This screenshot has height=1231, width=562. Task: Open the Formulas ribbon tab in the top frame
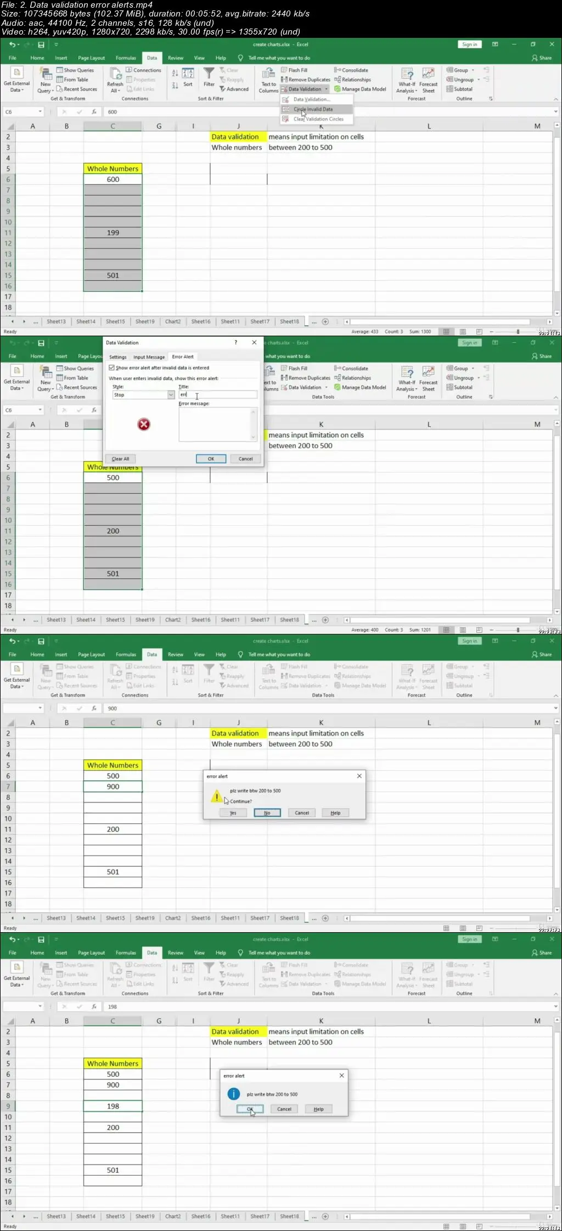pos(126,58)
